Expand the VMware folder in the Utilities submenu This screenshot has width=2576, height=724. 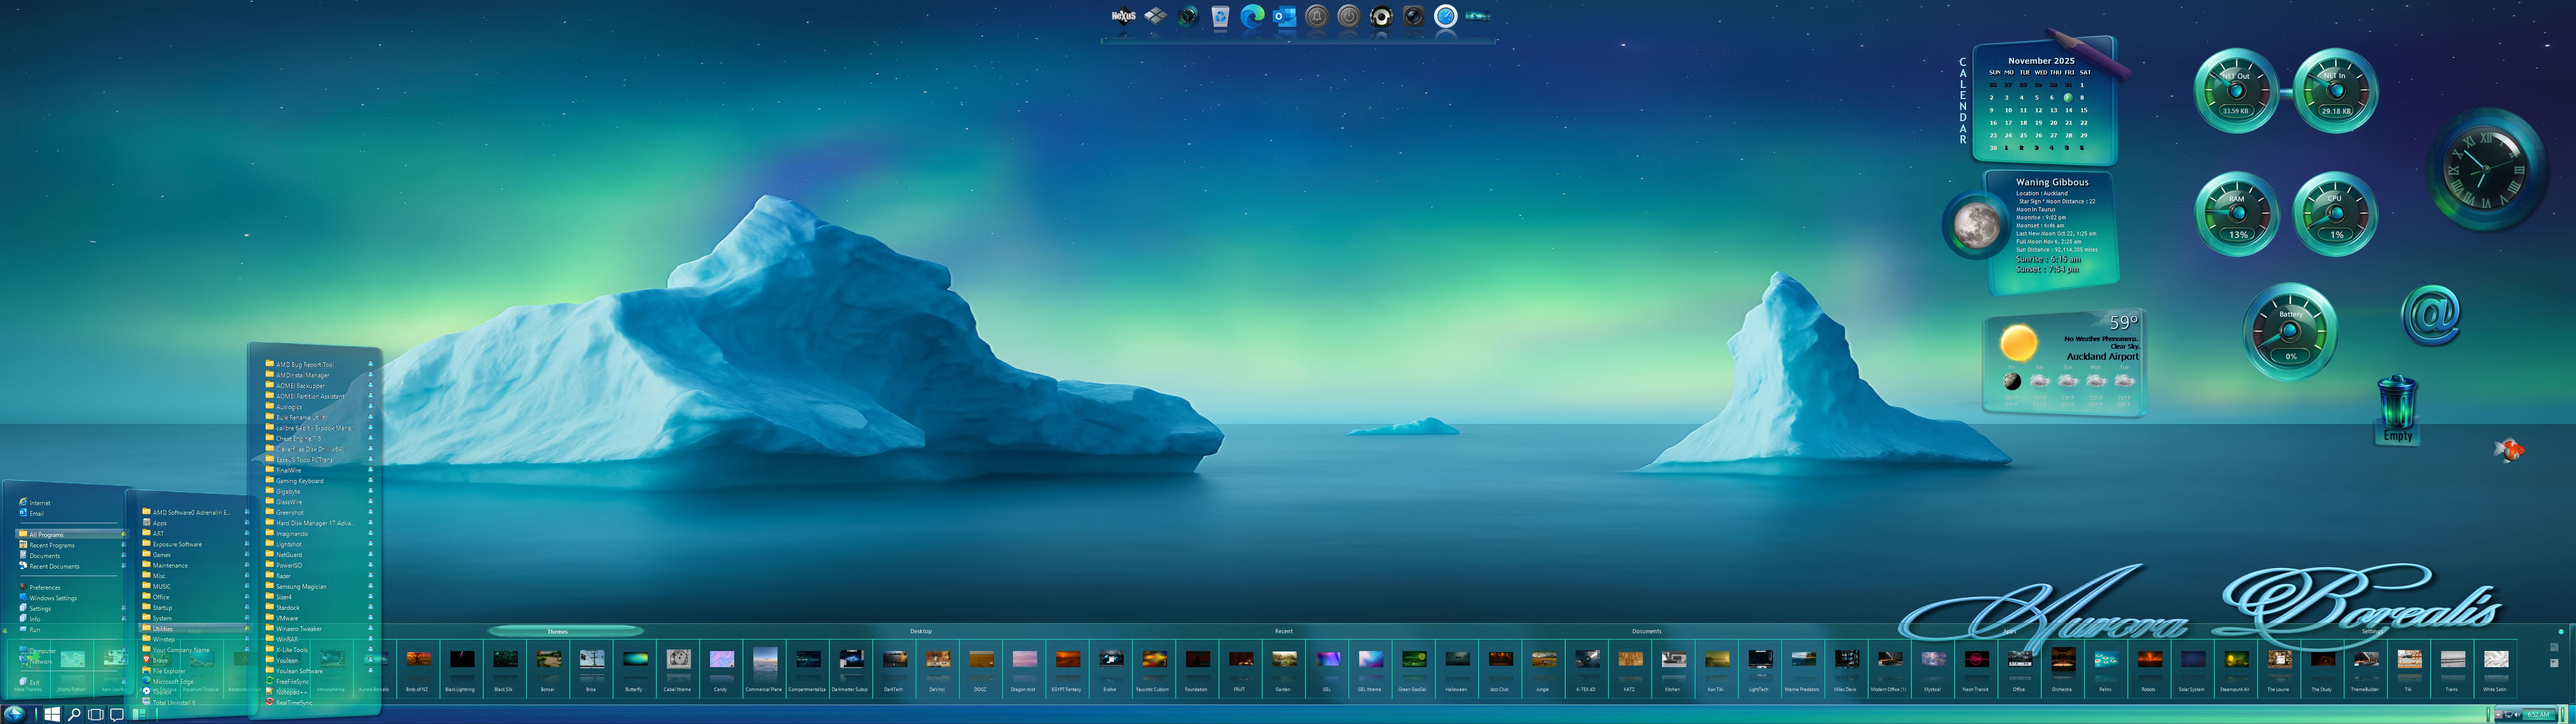coord(287,618)
